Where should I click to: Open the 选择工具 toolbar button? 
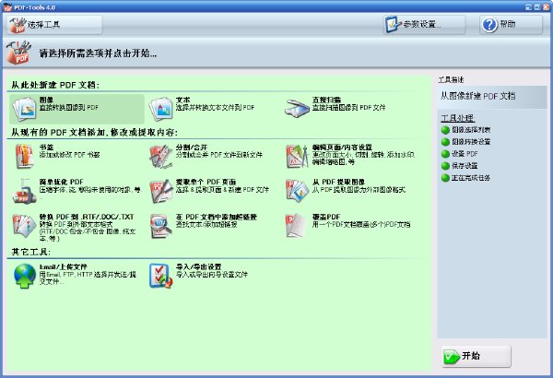click(x=54, y=25)
